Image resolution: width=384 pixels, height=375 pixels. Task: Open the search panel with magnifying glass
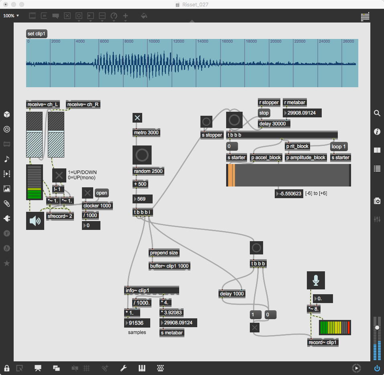pos(377,113)
